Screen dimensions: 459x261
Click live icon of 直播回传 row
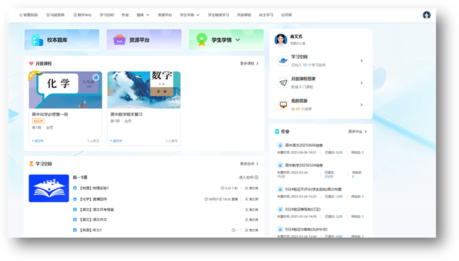click(x=75, y=199)
